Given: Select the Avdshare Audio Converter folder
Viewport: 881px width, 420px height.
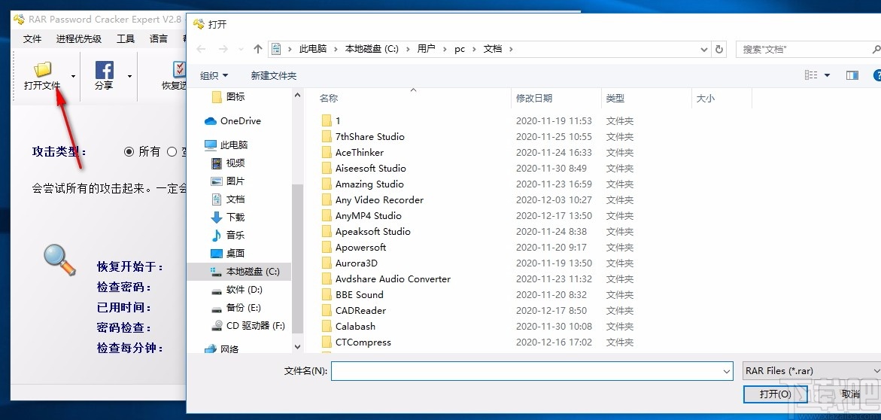Looking at the screenshot, I should (386, 279).
